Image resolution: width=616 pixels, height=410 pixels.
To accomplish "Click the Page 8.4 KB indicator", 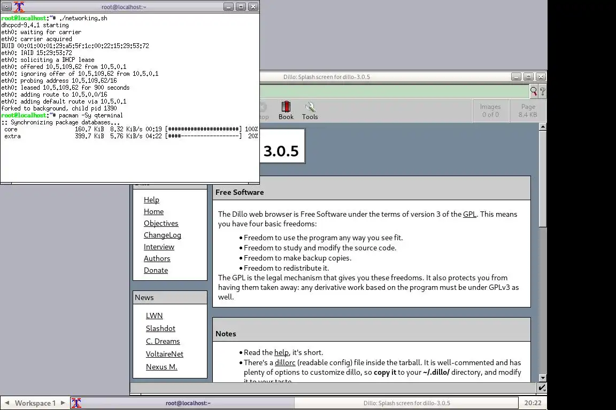I will click(x=528, y=111).
